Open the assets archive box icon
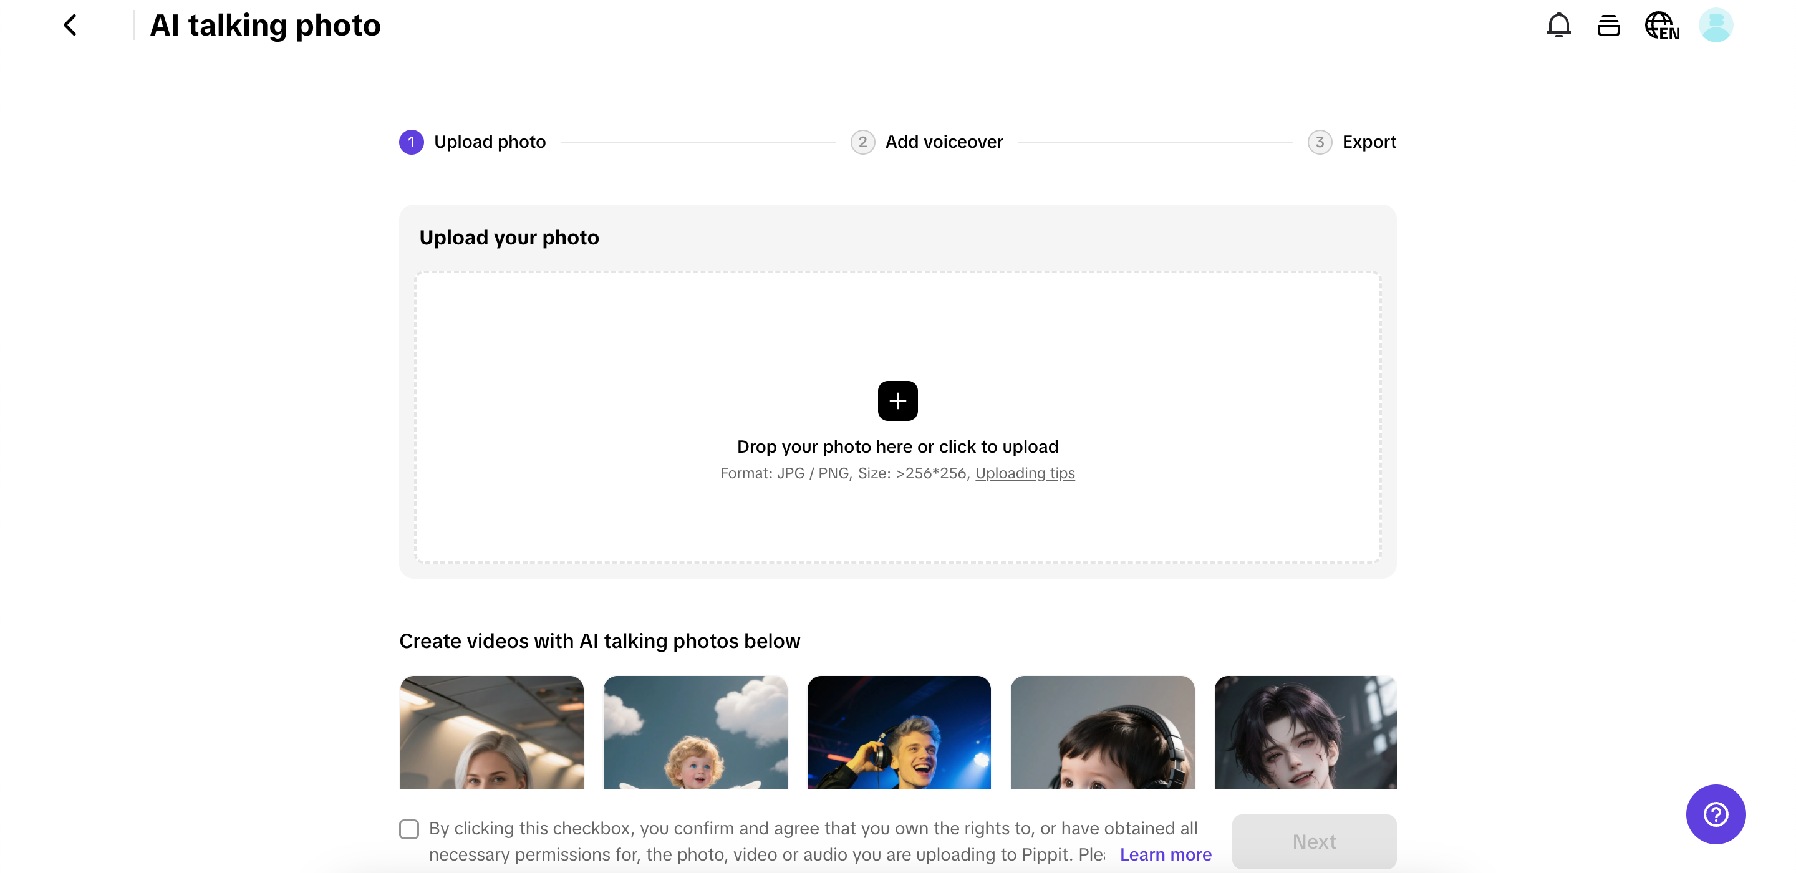The image size is (1796, 873). [1609, 25]
